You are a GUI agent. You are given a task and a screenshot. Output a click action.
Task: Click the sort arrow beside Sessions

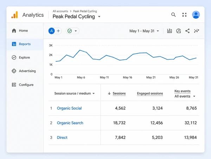[x=109, y=93]
